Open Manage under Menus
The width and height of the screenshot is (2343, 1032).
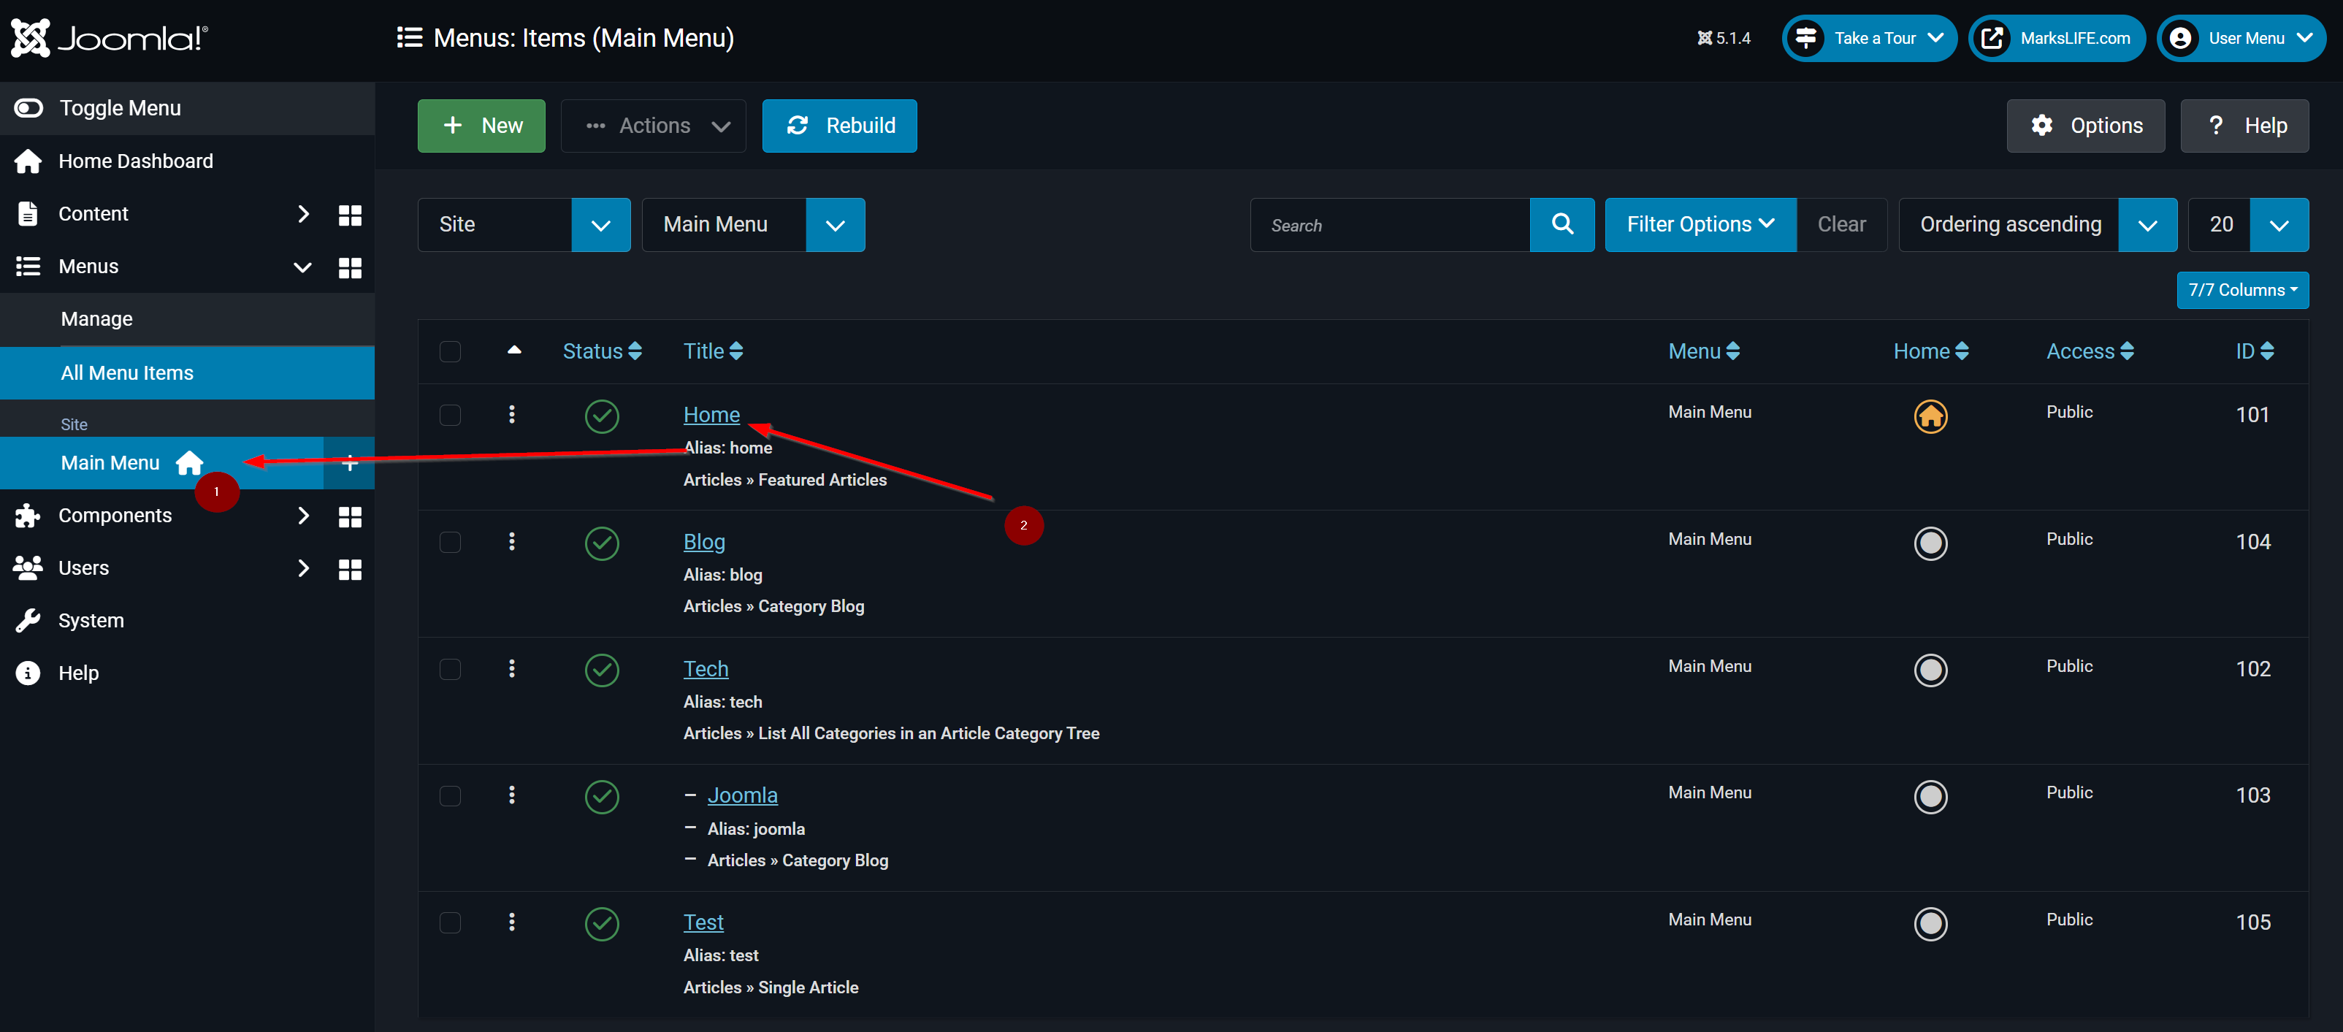(188, 319)
